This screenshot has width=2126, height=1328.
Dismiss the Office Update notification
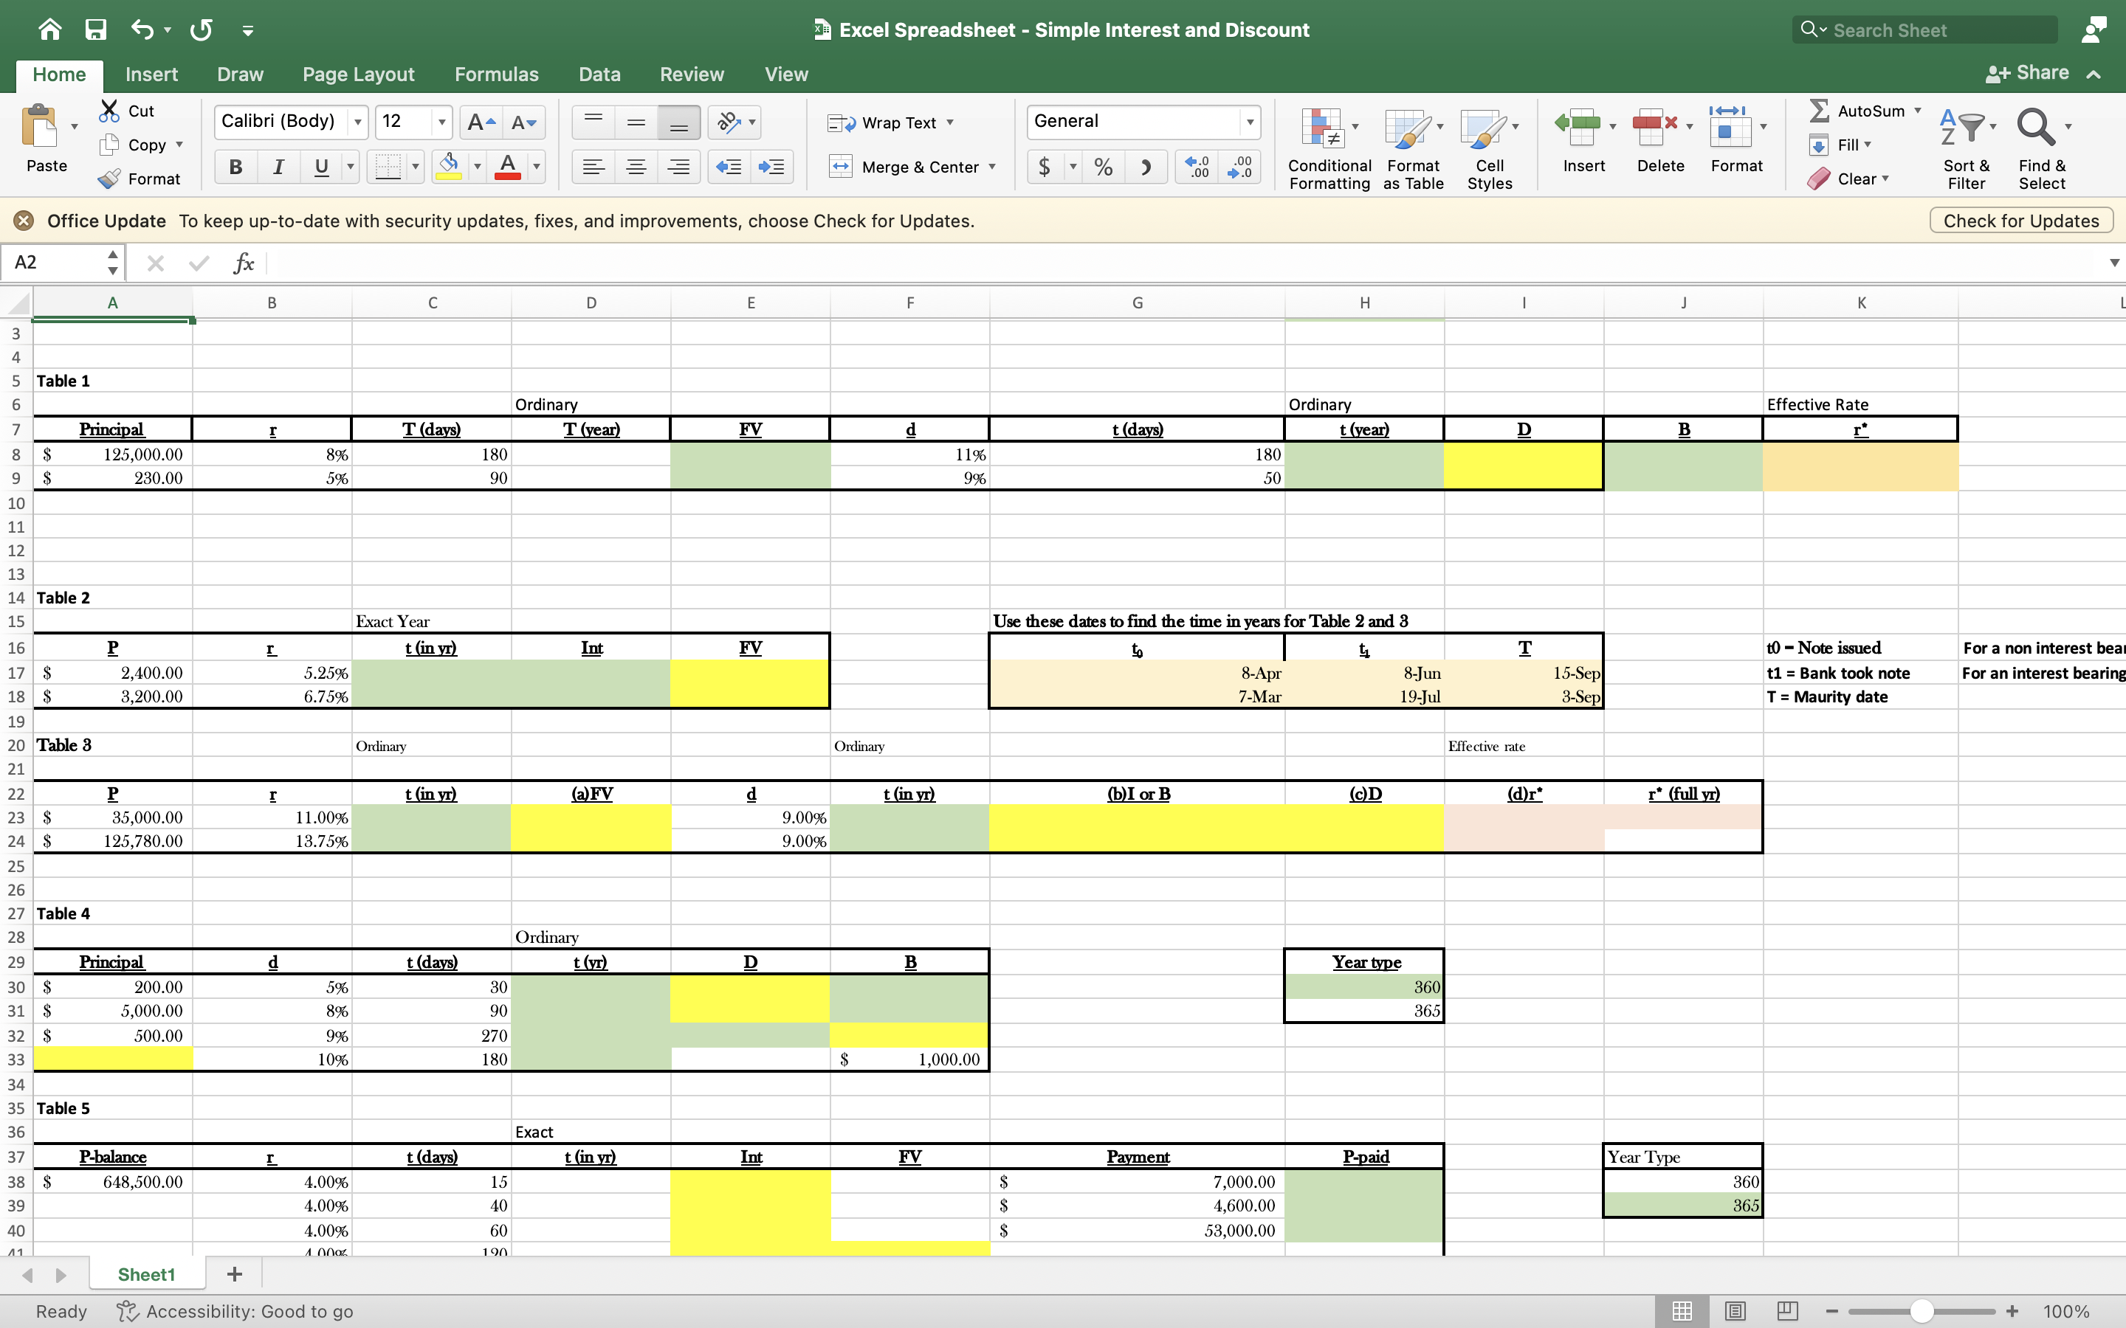pyautogui.click(x=24, y=221)
